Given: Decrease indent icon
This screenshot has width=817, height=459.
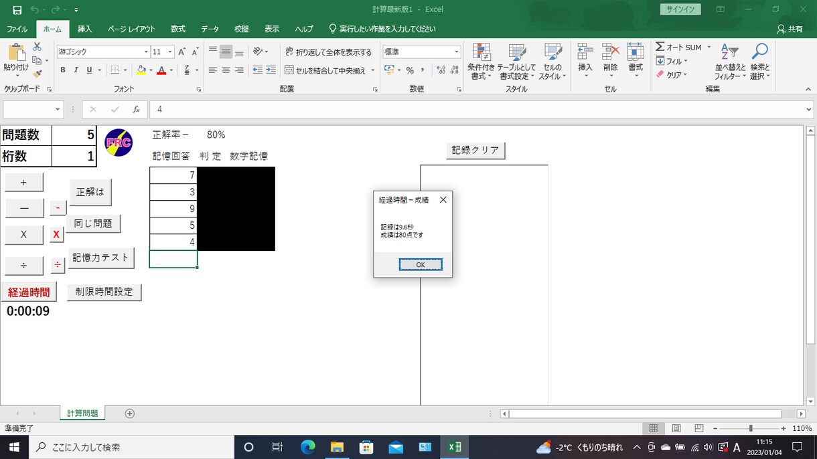Looking at the screenshot, I should 258,70.
